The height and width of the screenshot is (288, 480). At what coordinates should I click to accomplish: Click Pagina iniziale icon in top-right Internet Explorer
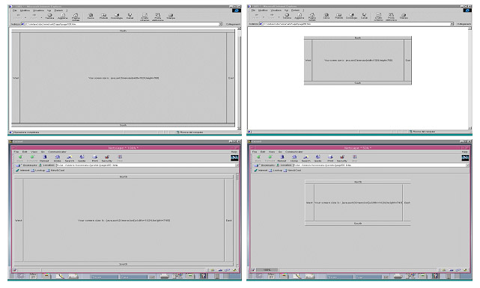312,16
